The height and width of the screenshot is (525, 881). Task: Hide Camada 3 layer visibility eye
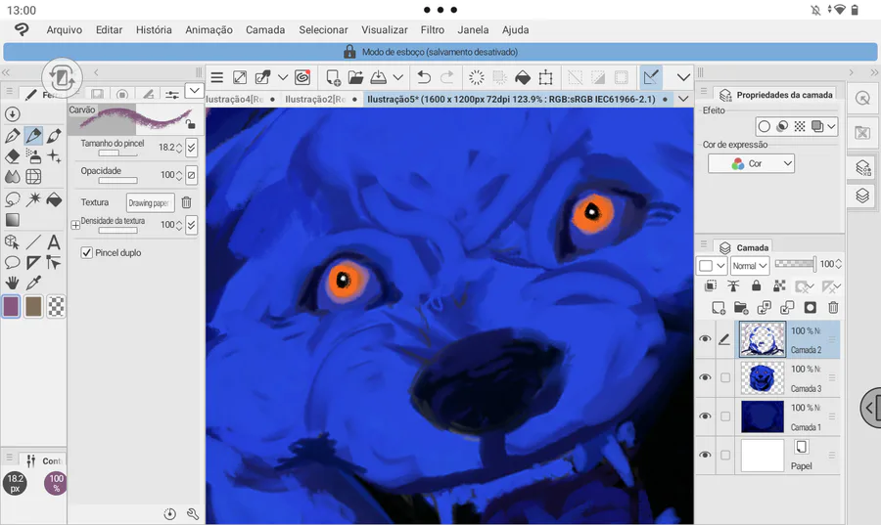tap(705, 377)
